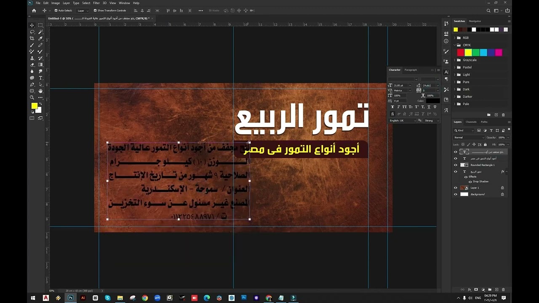Open Windows Start menu
This screenshot has height=303, width=539.
tap(33, 298)
